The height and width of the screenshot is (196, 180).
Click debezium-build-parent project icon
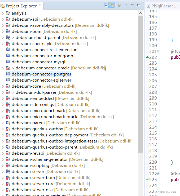point(8,38)
